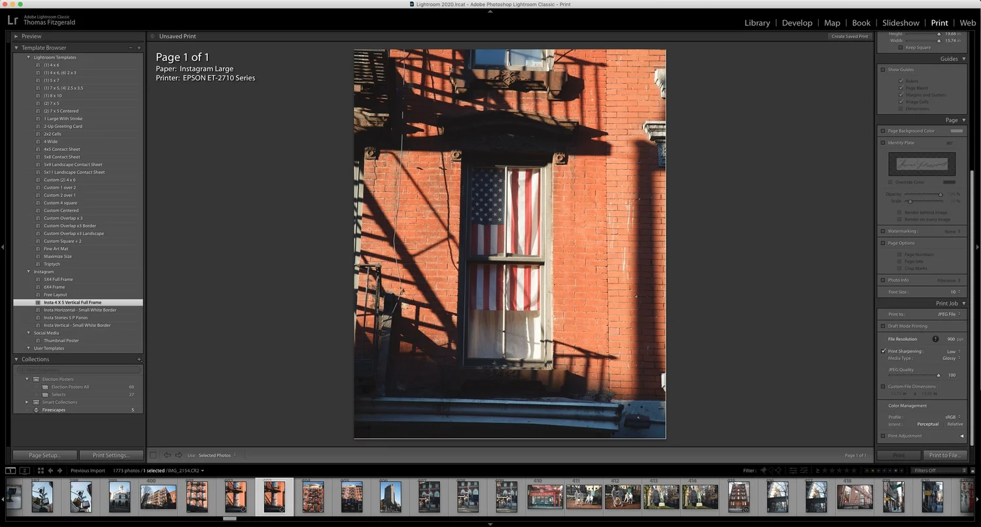Enable Draft Mode Printing
981x527 pixels.
pos(883,327)
